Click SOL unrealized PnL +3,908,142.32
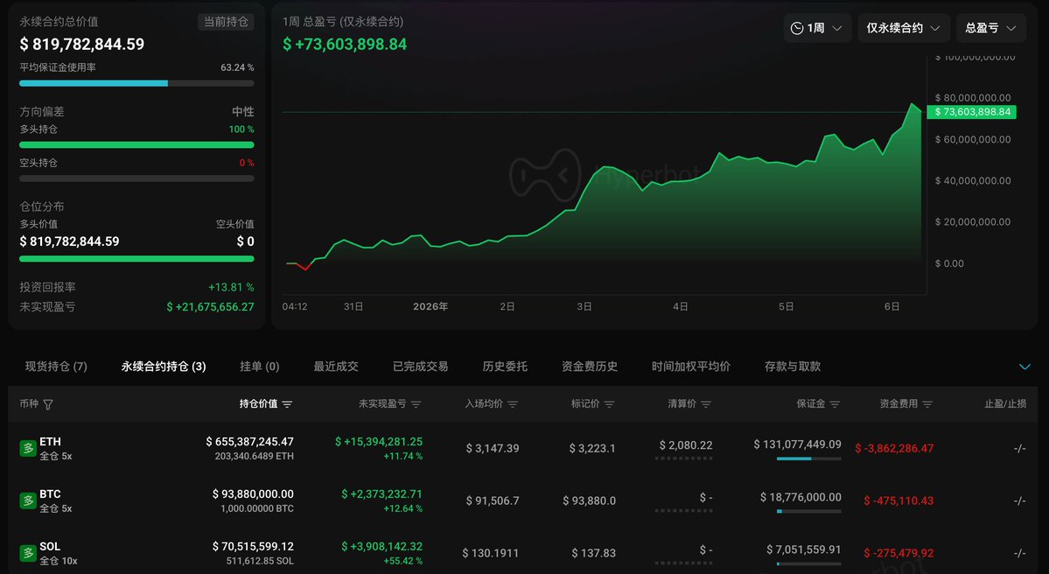The image size is (1049, 574). tap(382, 546)
